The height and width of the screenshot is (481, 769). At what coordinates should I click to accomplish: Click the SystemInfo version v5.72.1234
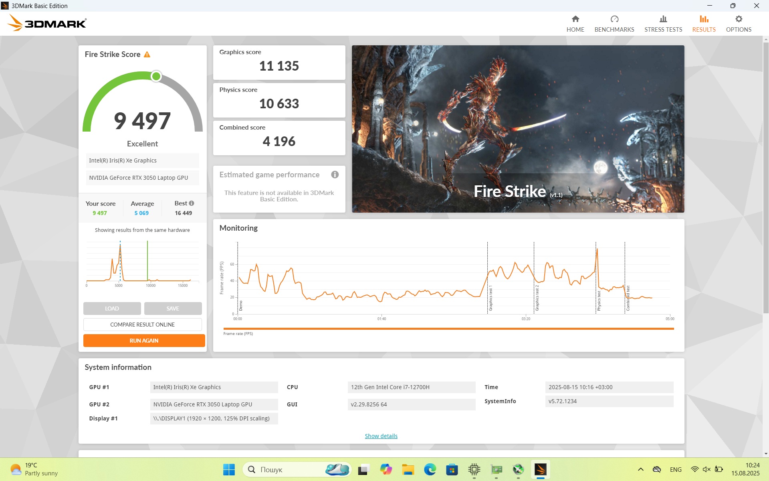[x=609, y=401]
